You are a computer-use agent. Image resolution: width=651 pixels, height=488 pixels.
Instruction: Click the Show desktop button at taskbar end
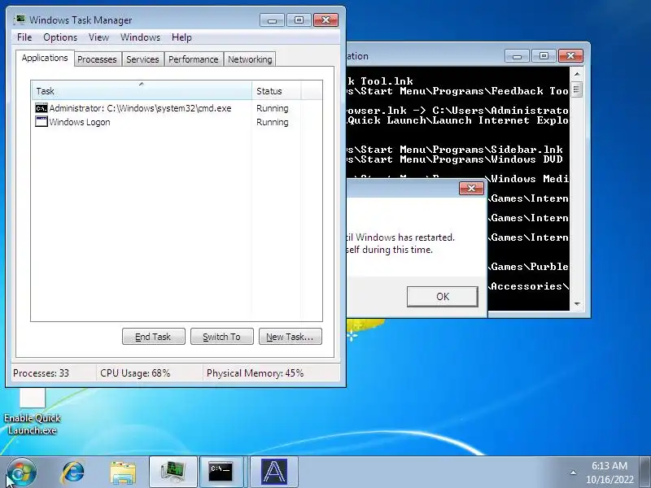pos(645,473)
